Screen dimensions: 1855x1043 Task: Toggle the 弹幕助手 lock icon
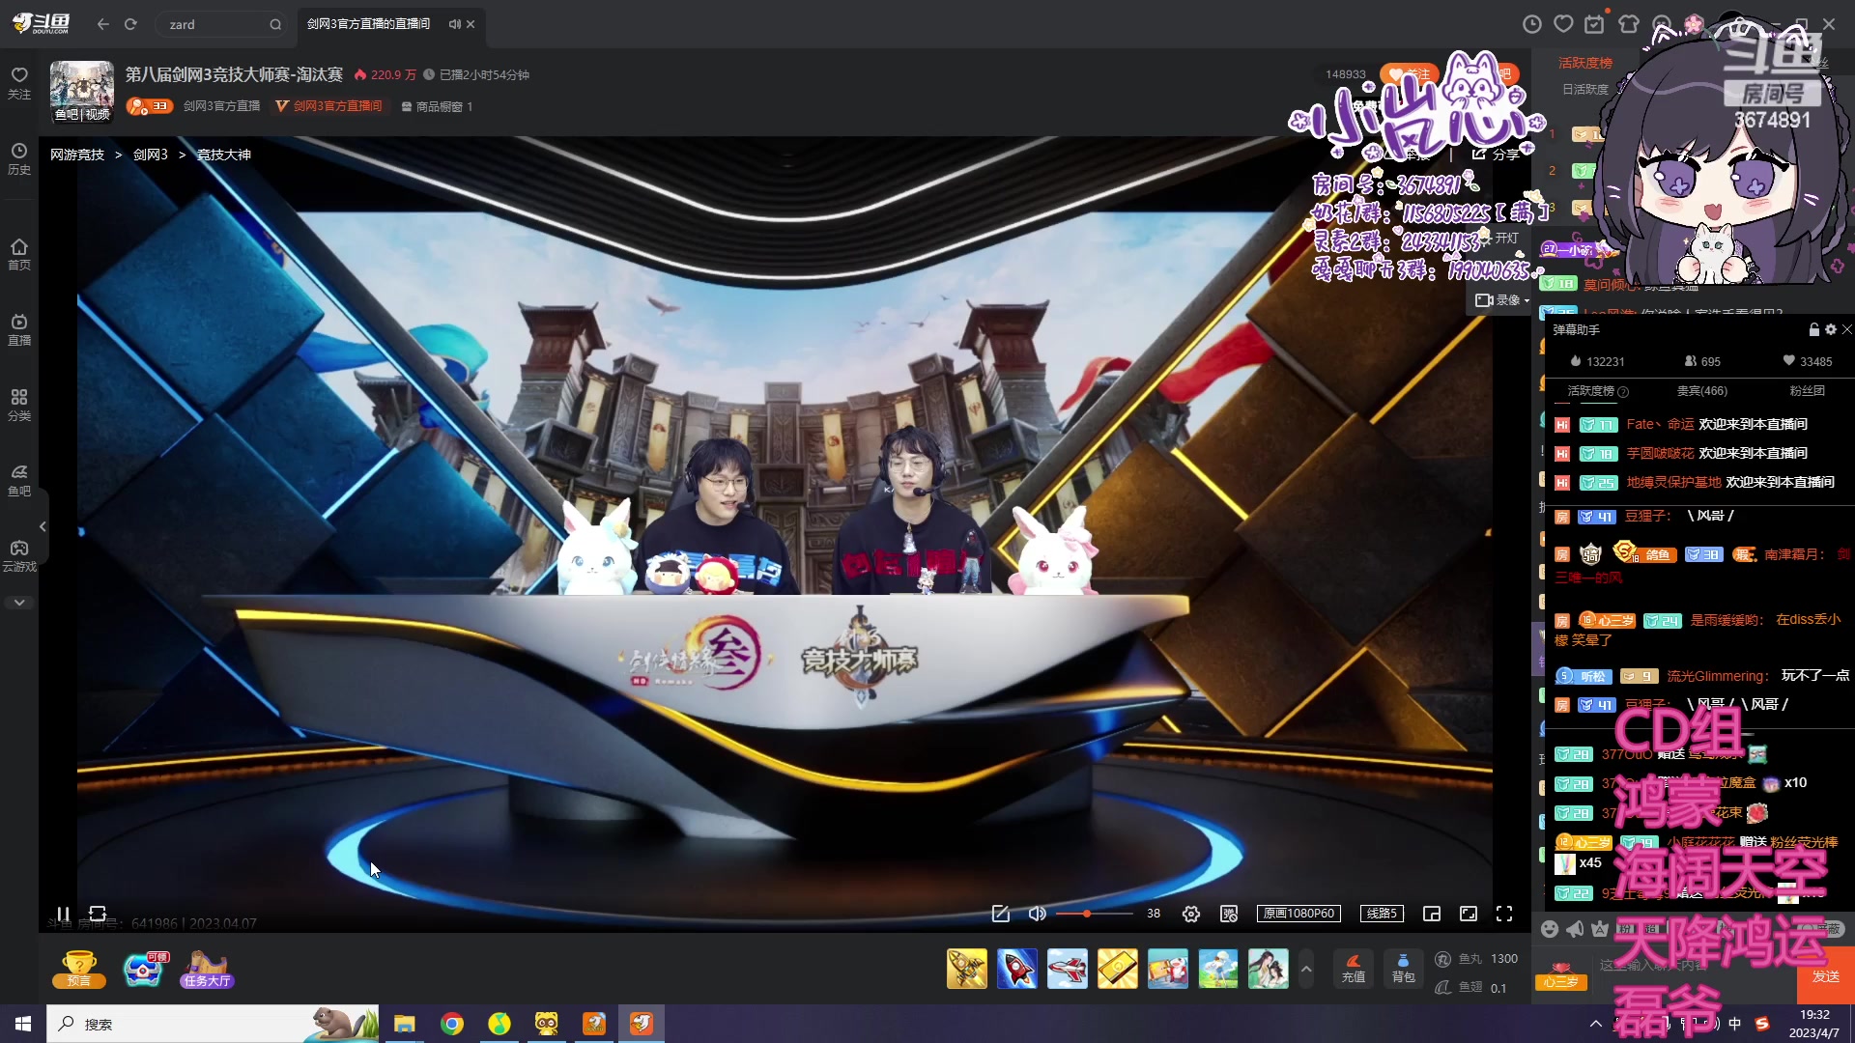coord(1814,329)
